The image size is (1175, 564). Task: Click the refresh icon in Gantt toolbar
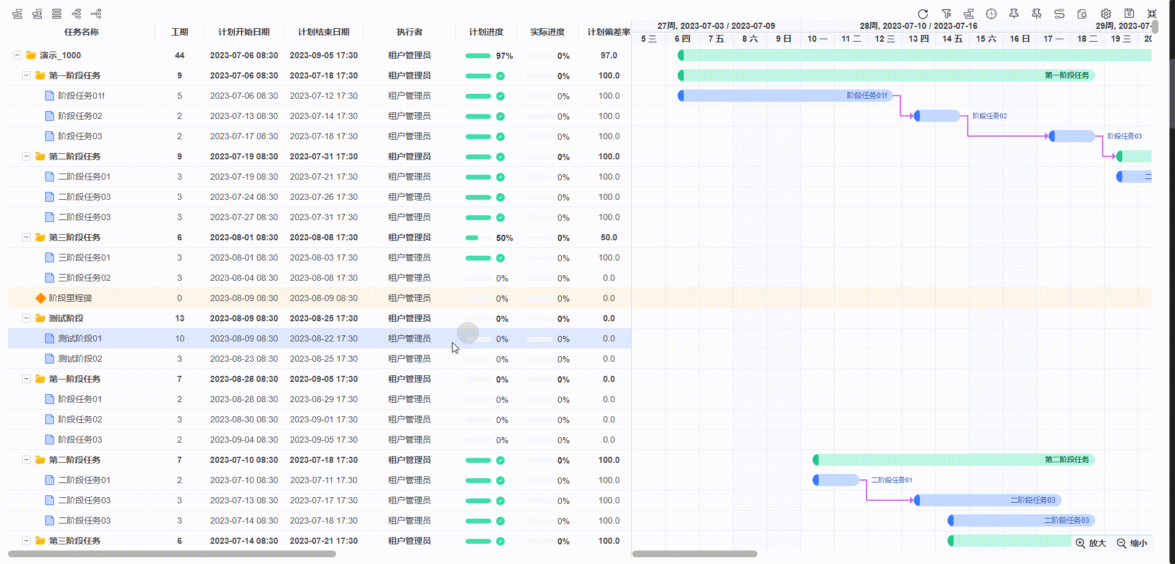tap(922, 13)
